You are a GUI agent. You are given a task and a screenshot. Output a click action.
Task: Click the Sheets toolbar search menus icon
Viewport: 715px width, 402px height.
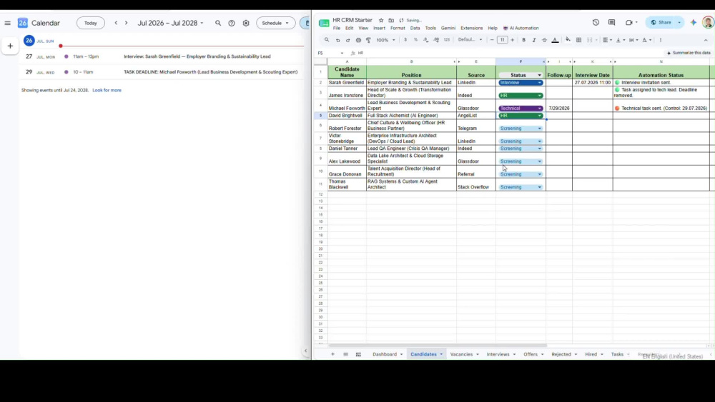click(x=327, y=40)
